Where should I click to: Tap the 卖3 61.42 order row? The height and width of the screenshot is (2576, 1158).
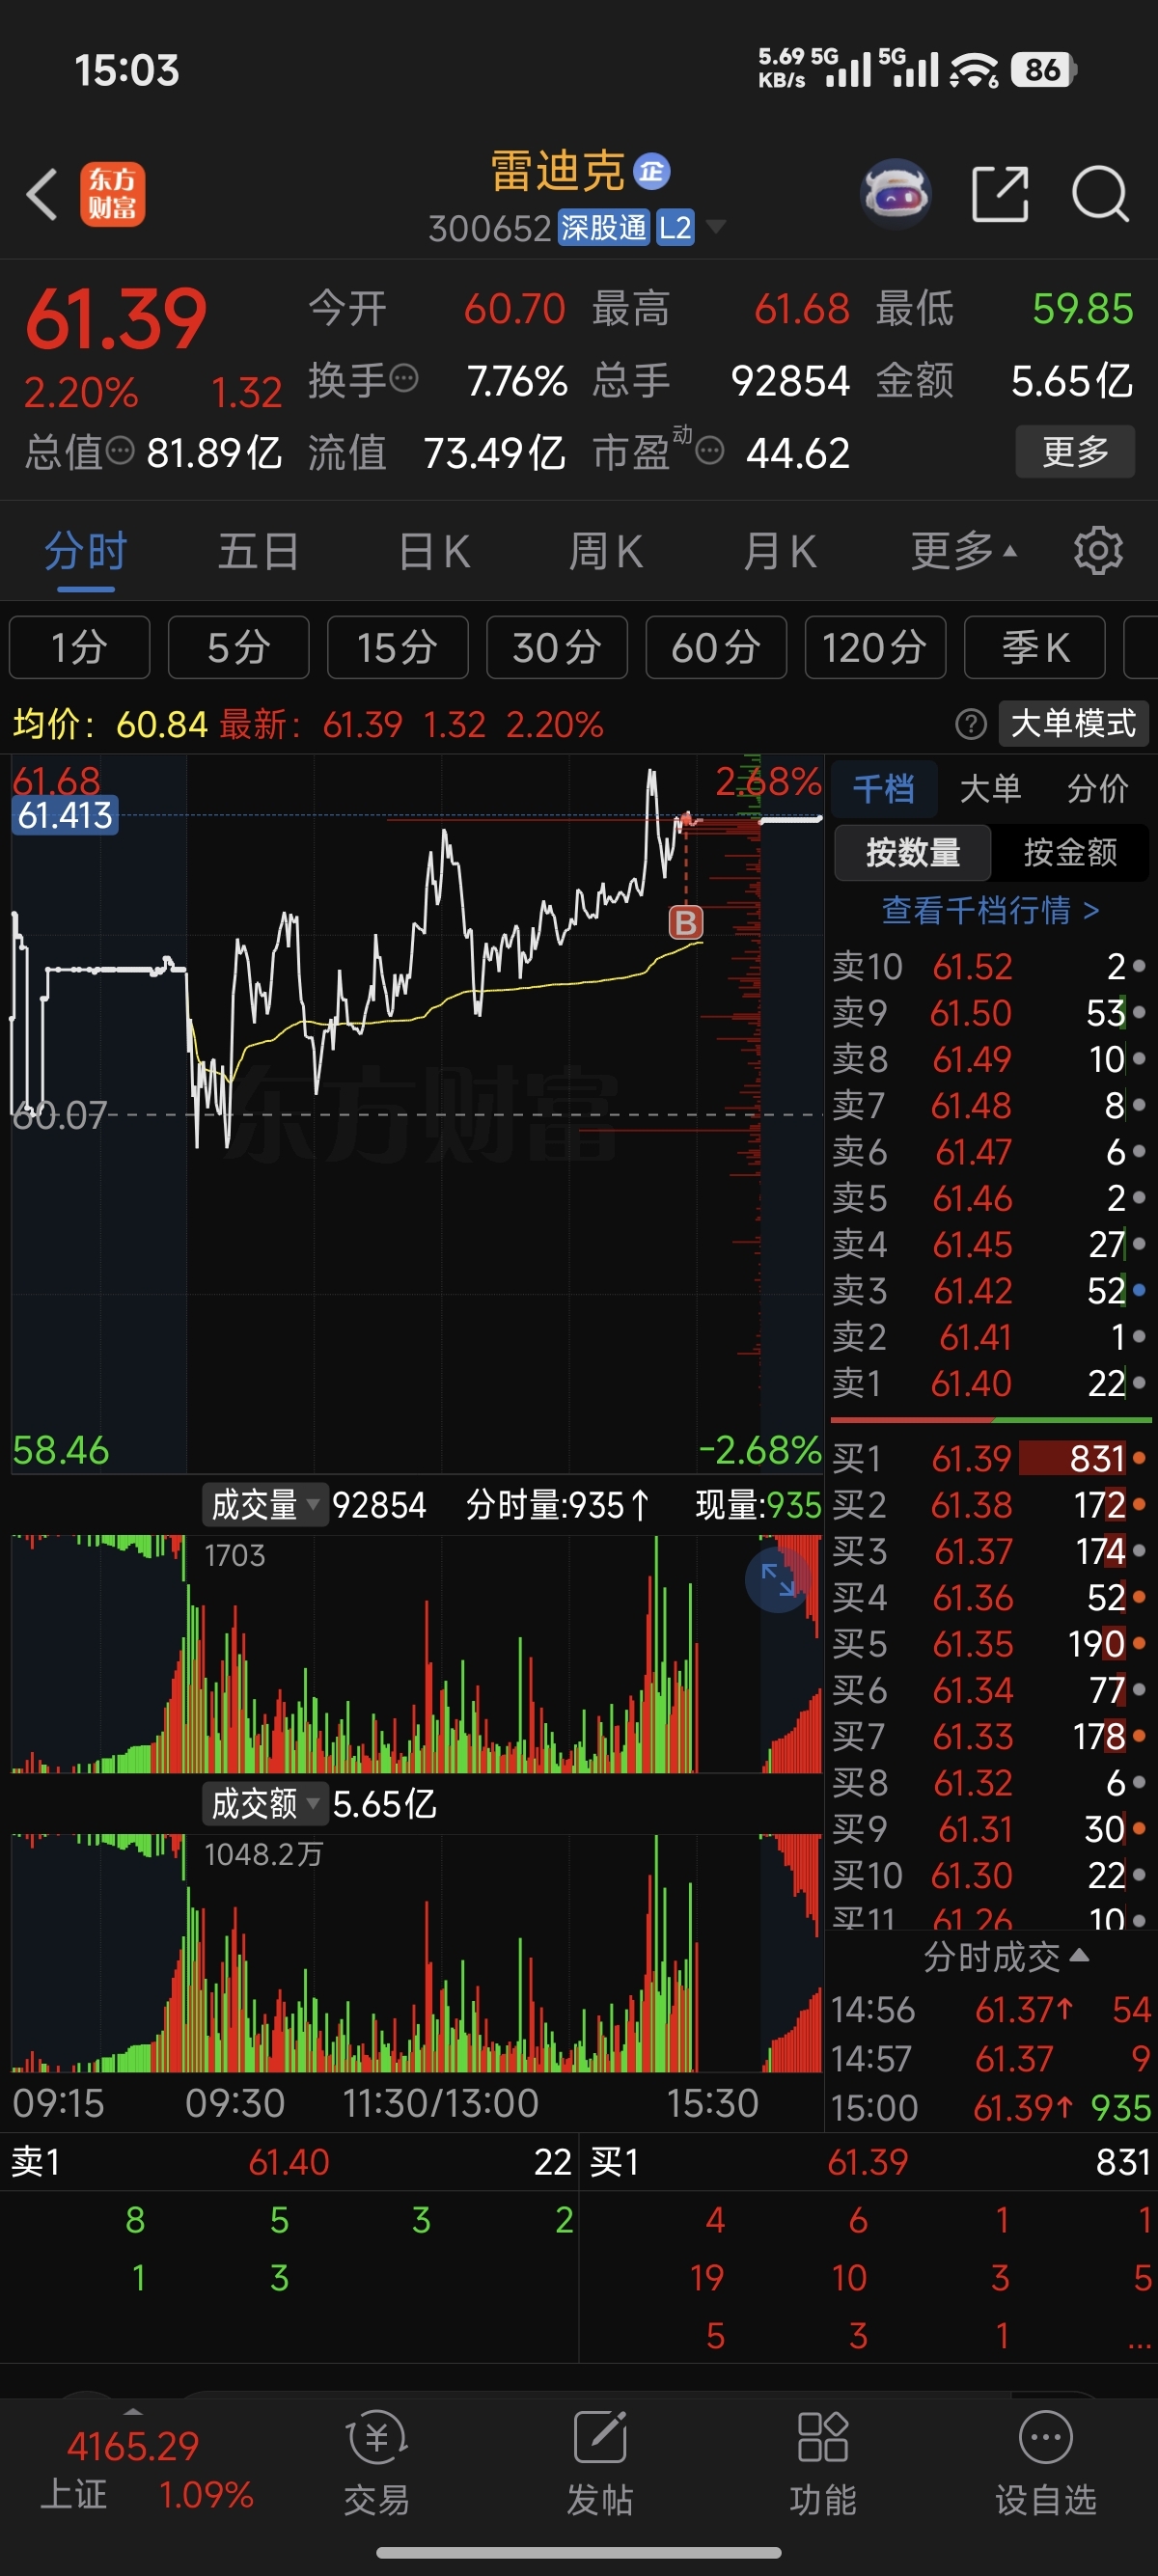(990, 1290)
